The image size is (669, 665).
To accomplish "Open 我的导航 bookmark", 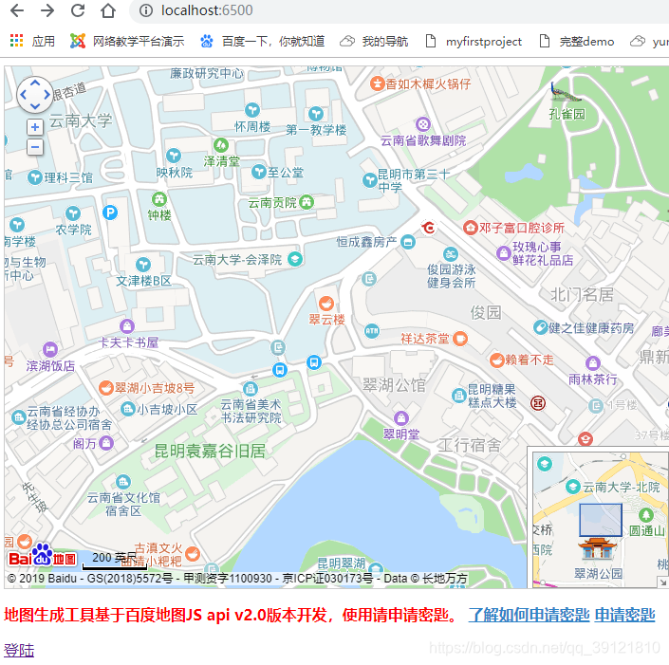I will pos(374,42).
